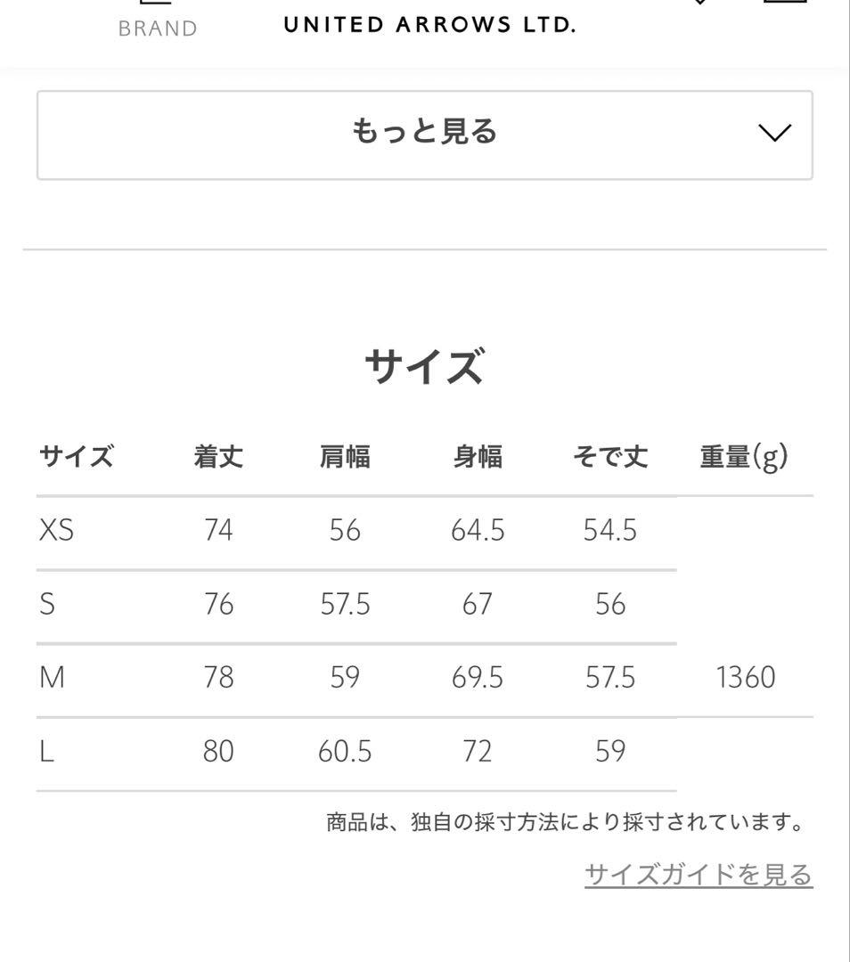This screenshot has width=850, height=962.
Task: Select the S size row
Action: pyautogui.click(x=356, y=604)
